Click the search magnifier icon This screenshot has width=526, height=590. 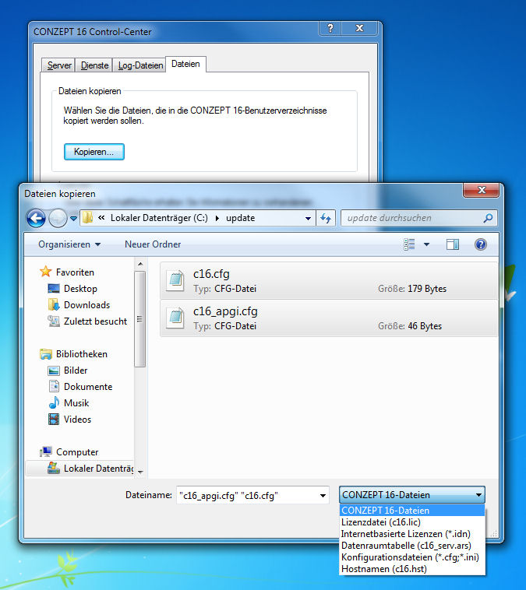[x=488, y=219]
